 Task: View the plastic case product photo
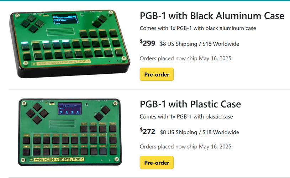click(x=69, y=132)
